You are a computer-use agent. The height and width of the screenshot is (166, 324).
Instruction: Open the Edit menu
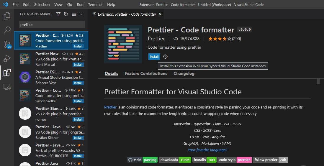(x=26, y=4)
